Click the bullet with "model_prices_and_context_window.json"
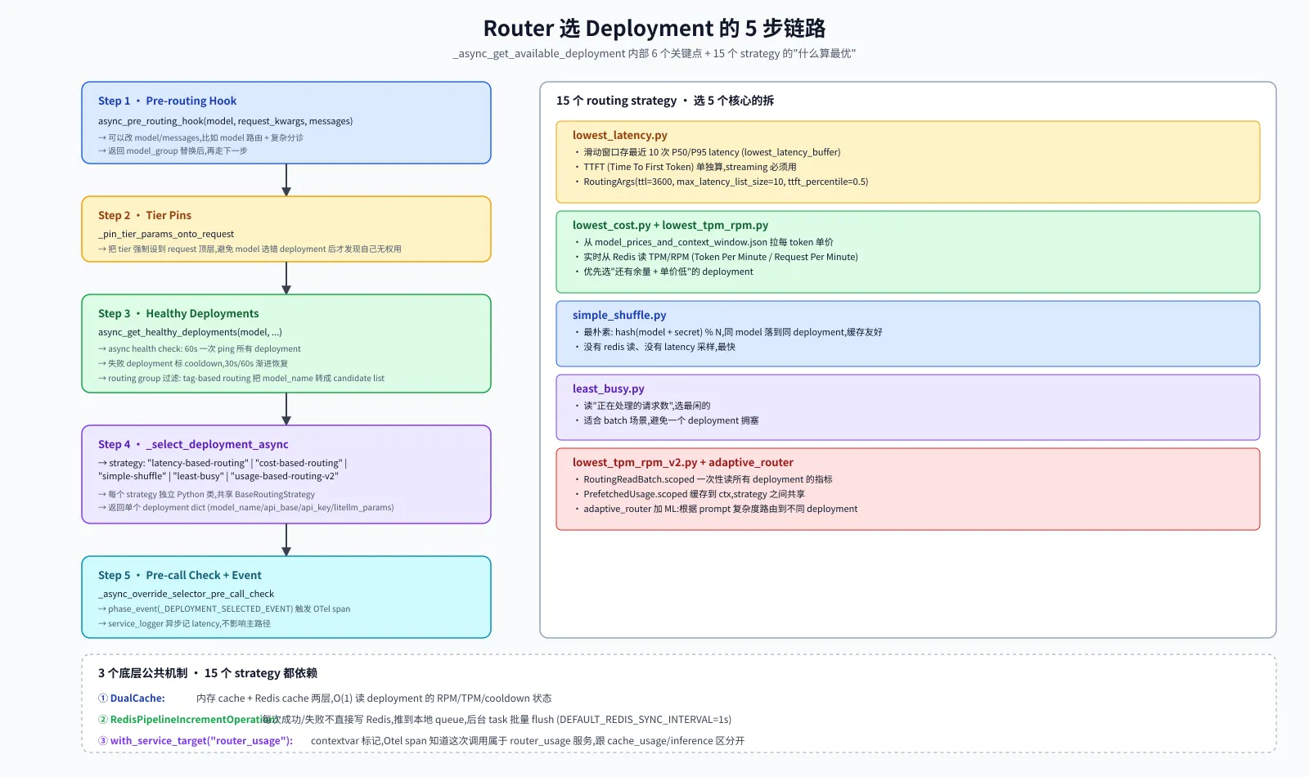 click(704, 242)
